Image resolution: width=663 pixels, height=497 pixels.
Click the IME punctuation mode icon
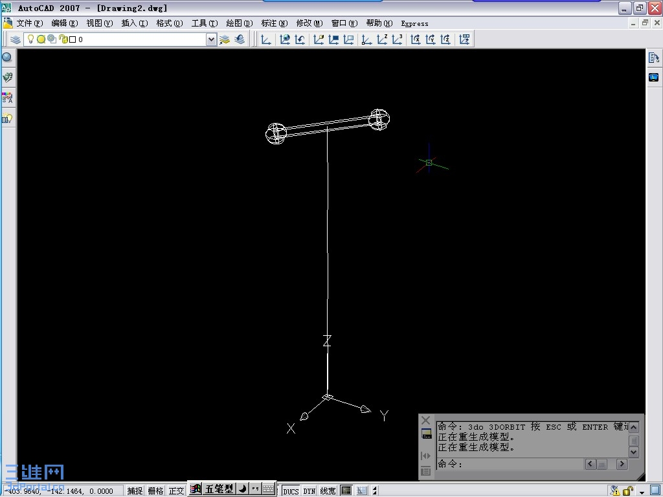pos(255,489)
